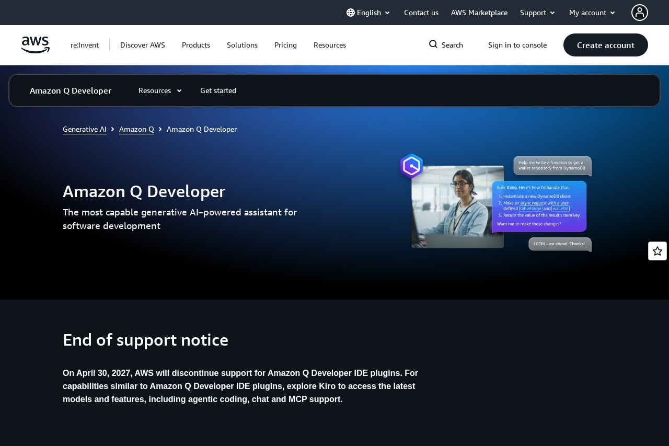This screenshot has width=669, height=446.
Task: Click the 'LGTM – go ahead. Thanks!' bubble
Action: [560, 244]
